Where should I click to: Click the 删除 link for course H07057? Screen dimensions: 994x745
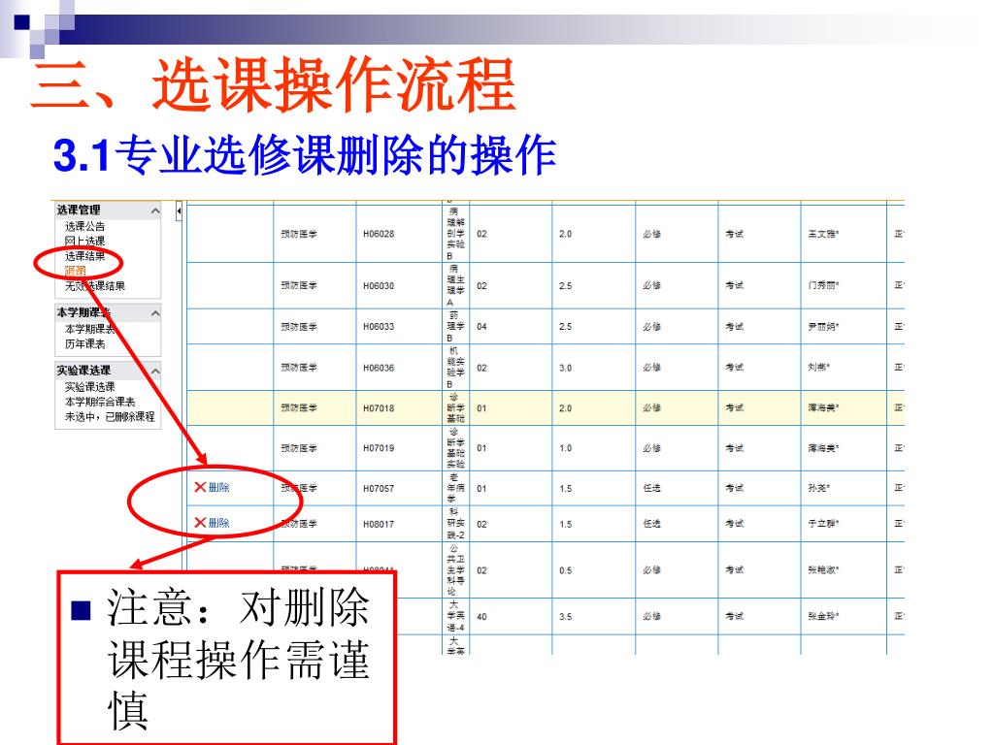pos(218,487)
